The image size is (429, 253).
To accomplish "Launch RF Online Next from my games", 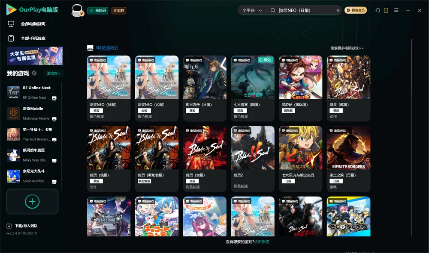I will (31, 92).
